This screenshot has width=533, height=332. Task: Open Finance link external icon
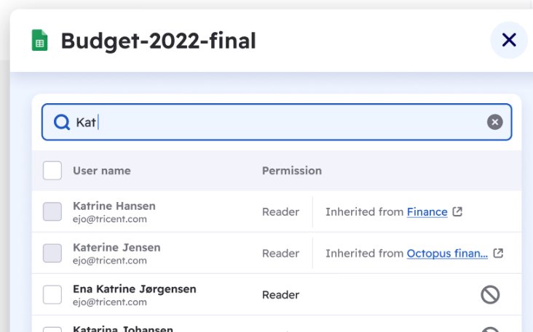pos(457,211)
